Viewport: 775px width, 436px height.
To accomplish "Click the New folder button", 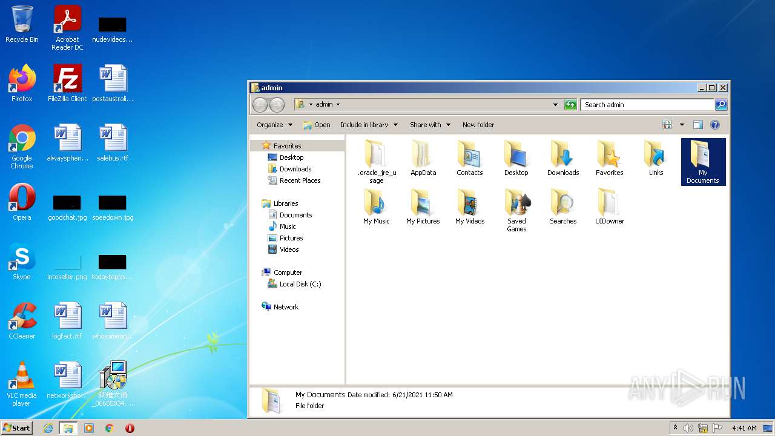I will click(478, 125).
